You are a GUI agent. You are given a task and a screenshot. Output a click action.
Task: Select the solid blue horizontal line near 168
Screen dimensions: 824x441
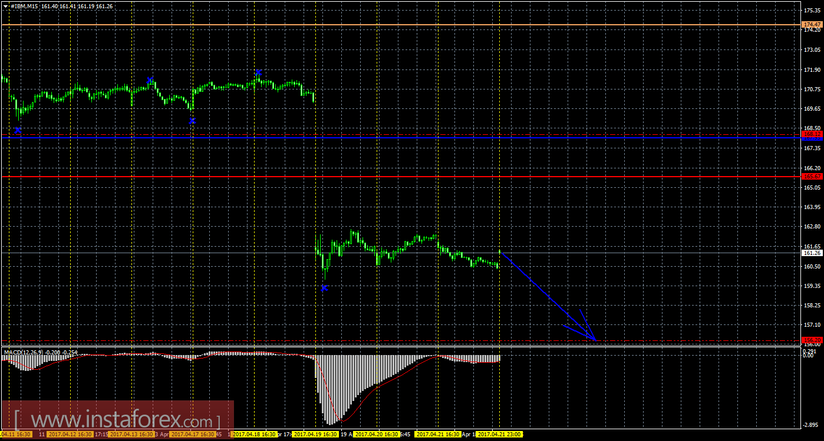click(x=401, y=138)
